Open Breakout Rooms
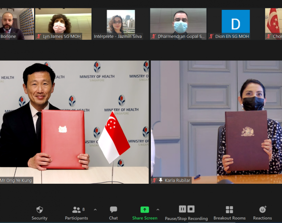Image resolution: width=282 pixels, height=223 pixels. click(229, 210)
